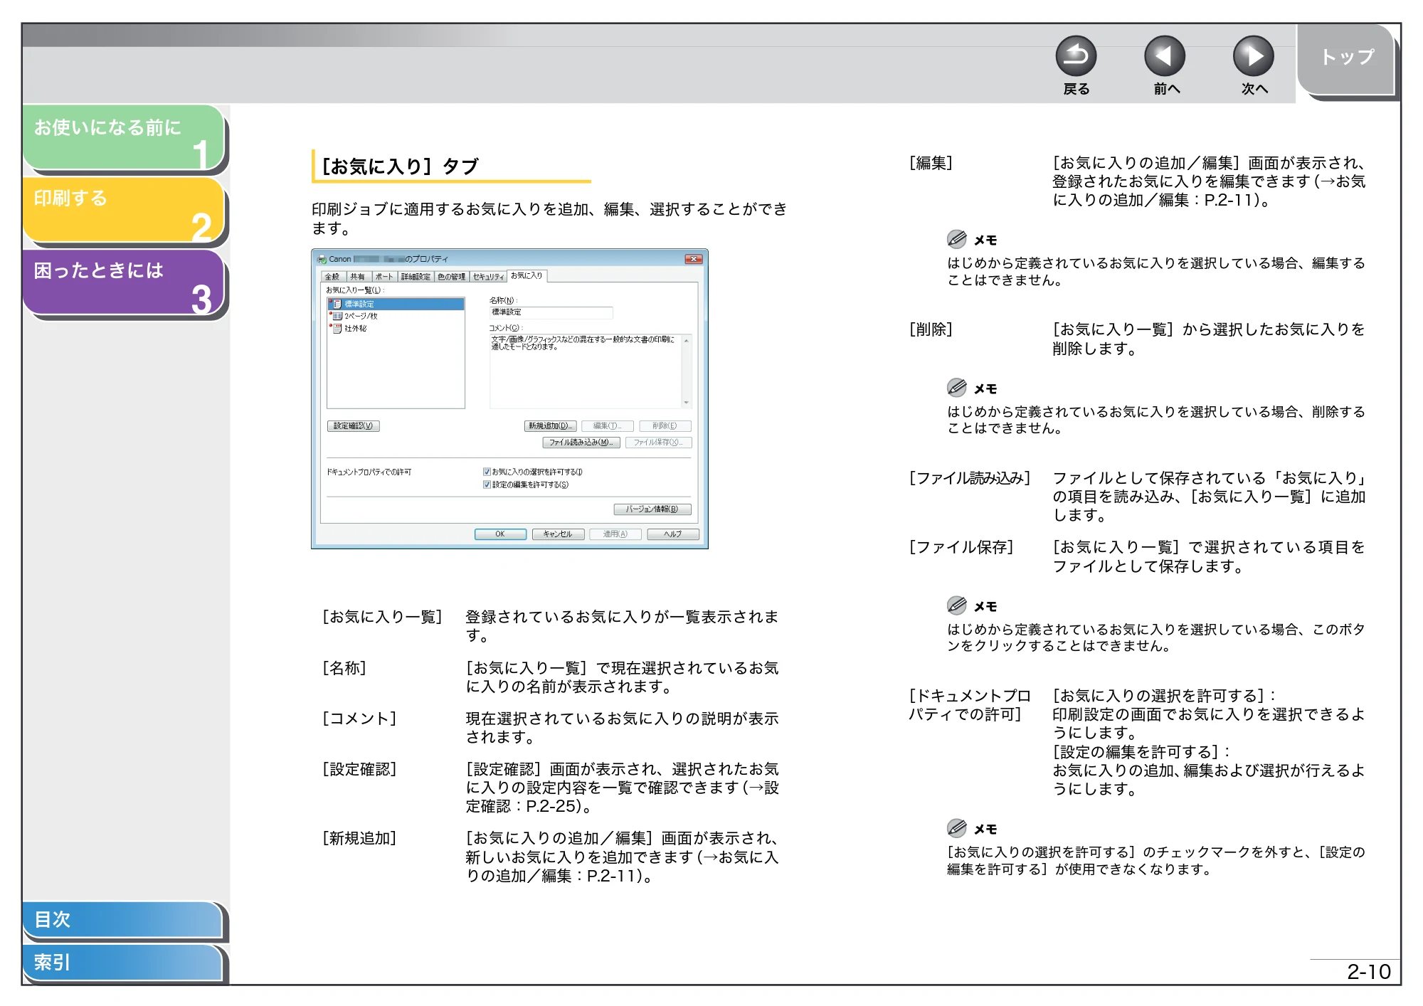Switch to the 全般 tab

(332, 277)
